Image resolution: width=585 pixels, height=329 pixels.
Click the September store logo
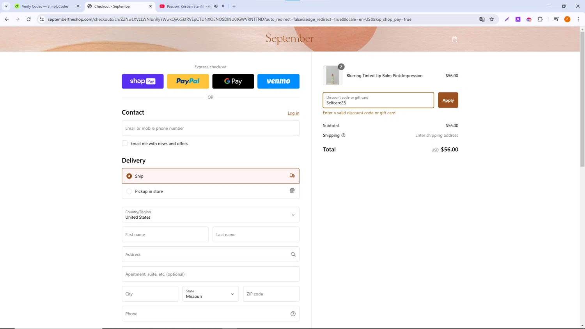coord(289,39)
